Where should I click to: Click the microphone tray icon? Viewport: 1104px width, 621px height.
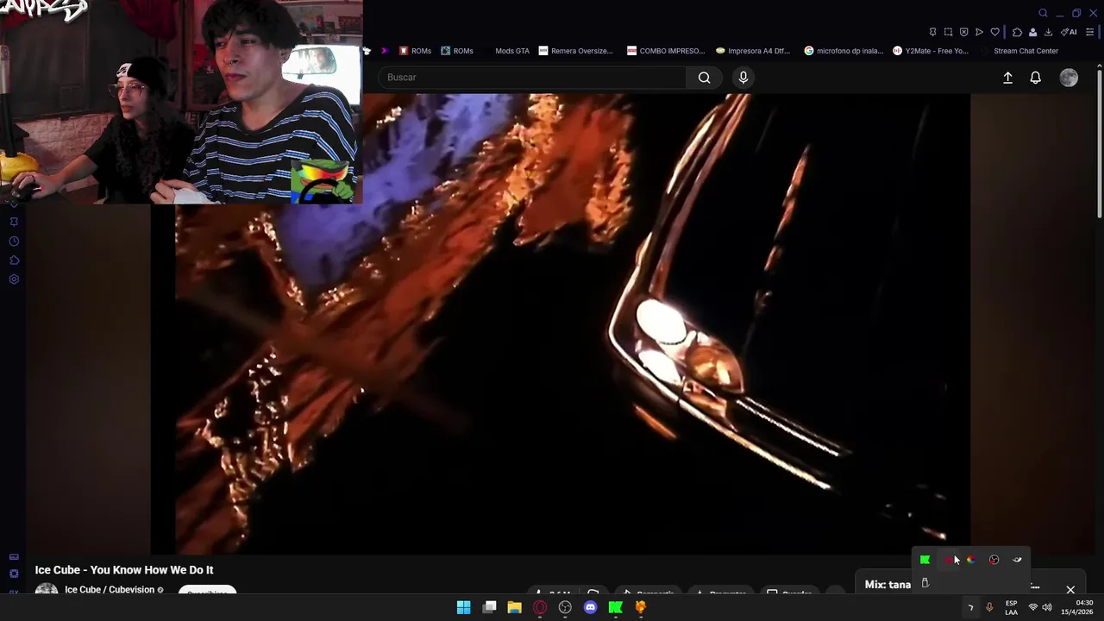[989, 608]
